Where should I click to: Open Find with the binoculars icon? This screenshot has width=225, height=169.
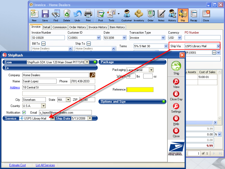[x=56, y=15]
